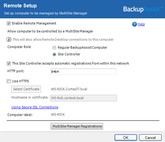The image size is (165, 142).
Task: Dismiss dialog with Cancel button
Action: (x=150, y=138)
